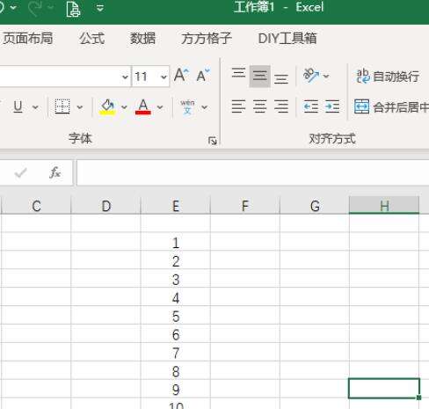Click the 合并后居中 merge button
The height and width of the screenshot is (409, 429).
tap(391, 106)
